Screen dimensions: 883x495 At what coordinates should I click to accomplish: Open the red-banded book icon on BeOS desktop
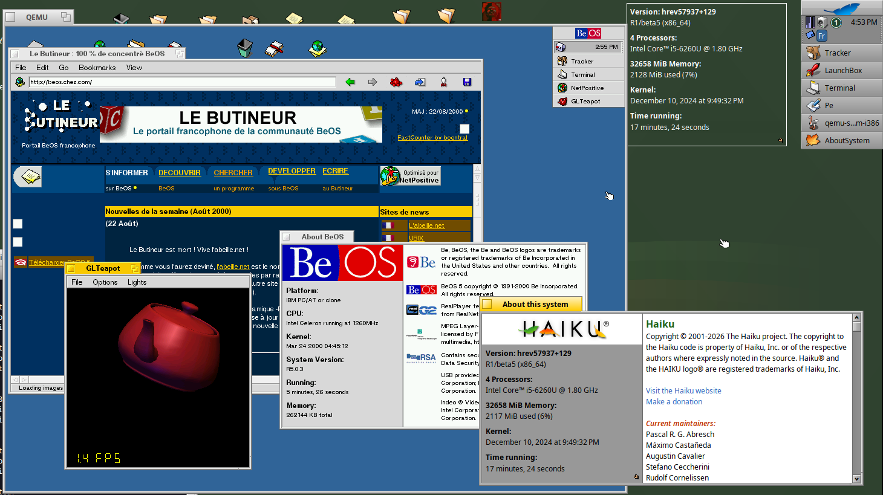(x=275, y=48)
